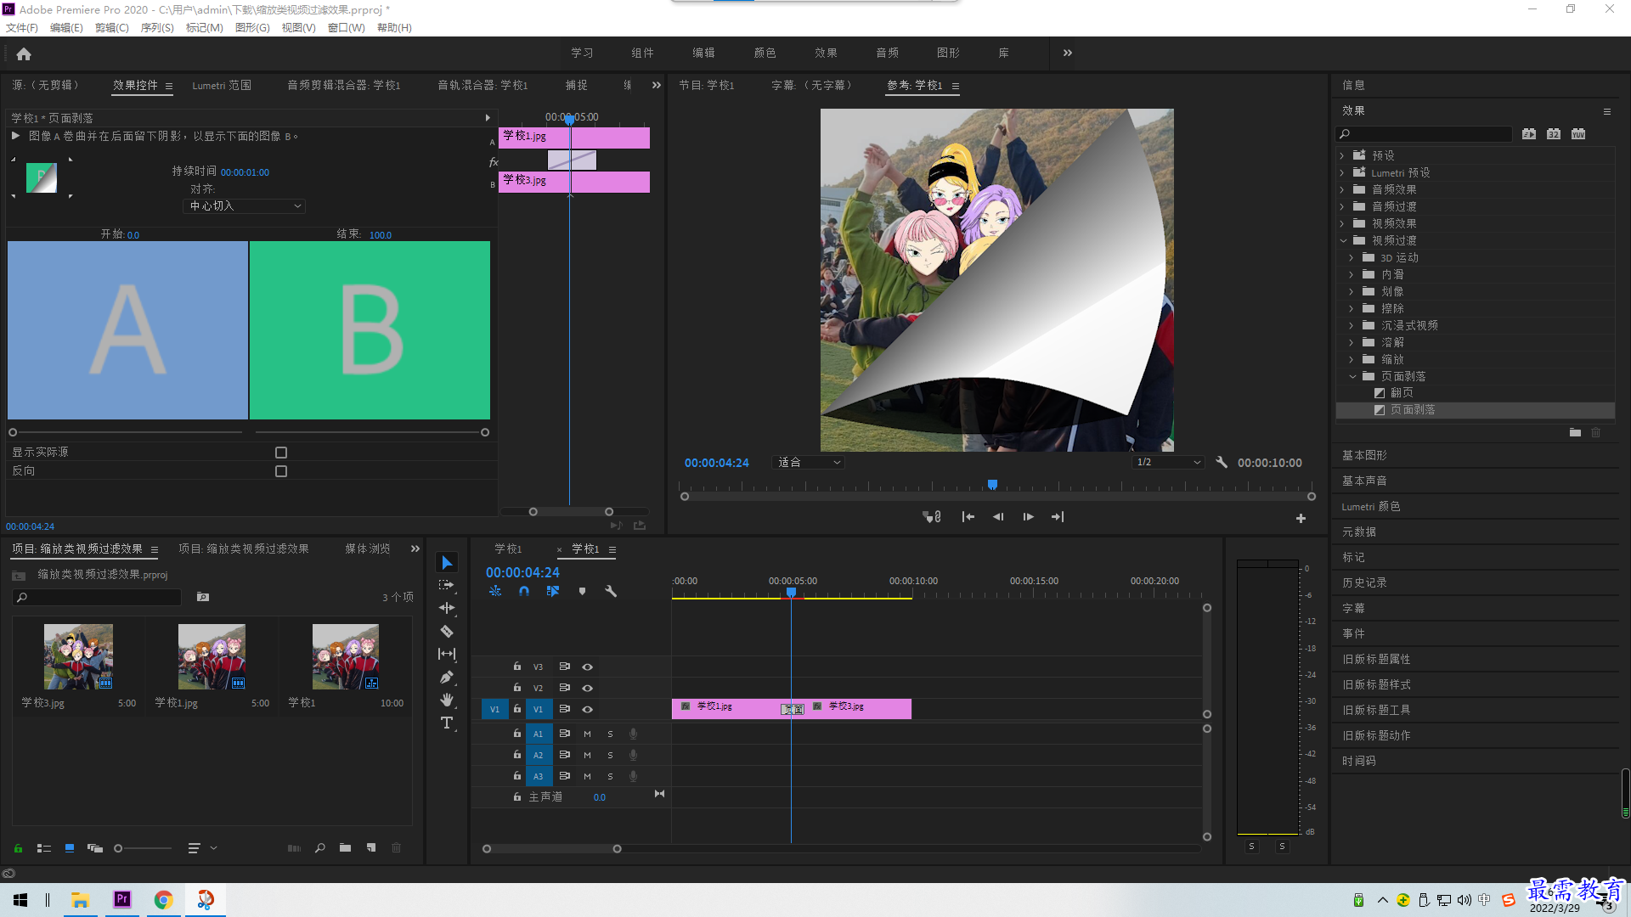Screen dimensions: 1631x917
Task: Show more workspaces overflow arrow
Action: tap(1067, 53)
